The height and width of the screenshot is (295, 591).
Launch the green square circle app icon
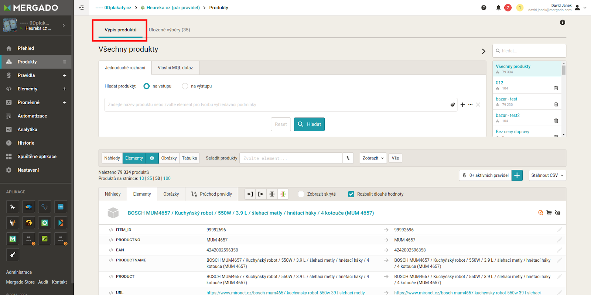point(44,223)
